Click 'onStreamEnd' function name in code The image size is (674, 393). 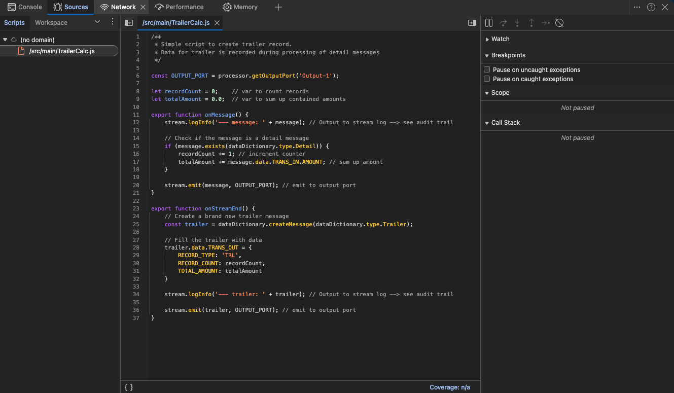pos(223,208)
